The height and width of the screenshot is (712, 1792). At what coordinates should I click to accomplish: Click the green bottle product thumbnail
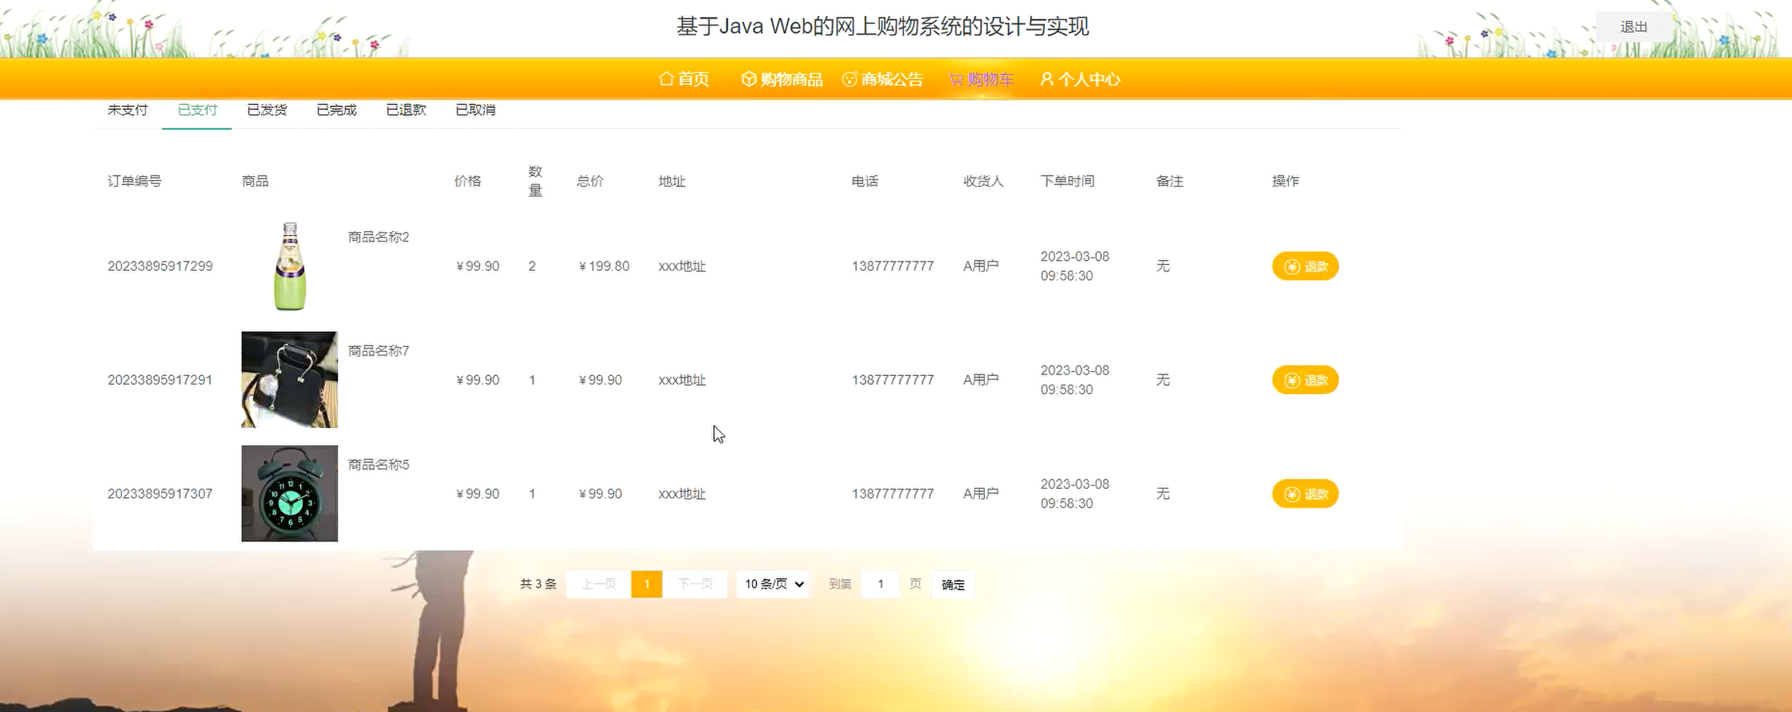click(x=289, y=266)
